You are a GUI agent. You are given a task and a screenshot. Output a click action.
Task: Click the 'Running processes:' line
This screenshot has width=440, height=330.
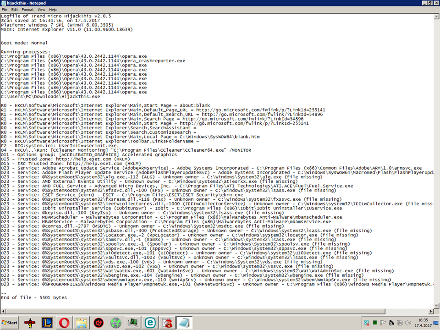pos(26,52)
